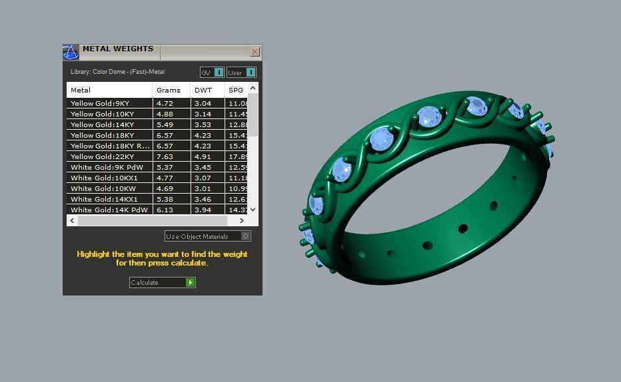Click Library: Color Dome - (Fast)-Metal label

117,72
